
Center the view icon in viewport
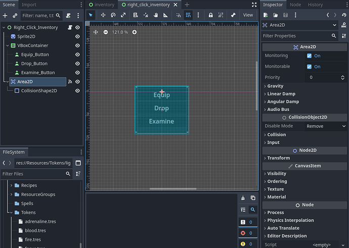pyautogui.click(x=96, y=32)
